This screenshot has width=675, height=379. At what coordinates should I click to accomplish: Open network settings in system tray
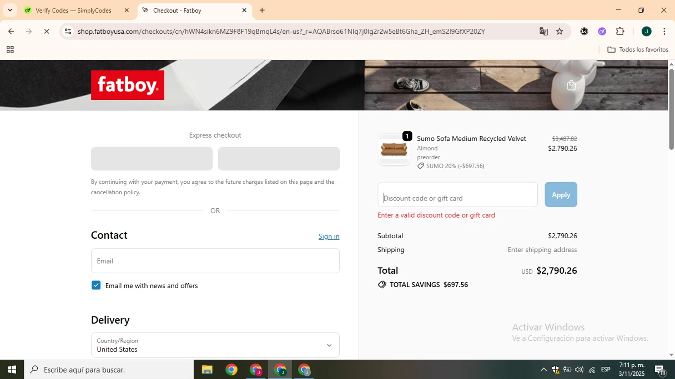pyautogui.click(x=592, y=370)
